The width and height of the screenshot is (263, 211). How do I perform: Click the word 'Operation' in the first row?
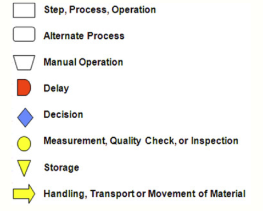coord(134,10)
